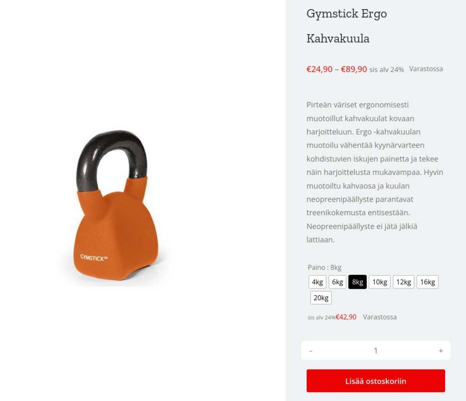Select the 4kg weight option
The width and height of the screenshot is (466, 401).
pyautogui.click(x=317, y=282)
